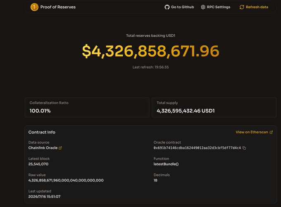Click Refresh data
Screen dimensions: 281x207
tap(254, 7)
